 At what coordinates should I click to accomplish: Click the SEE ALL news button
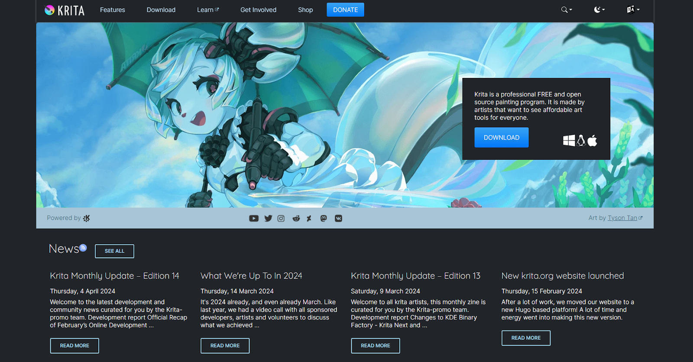114,251
